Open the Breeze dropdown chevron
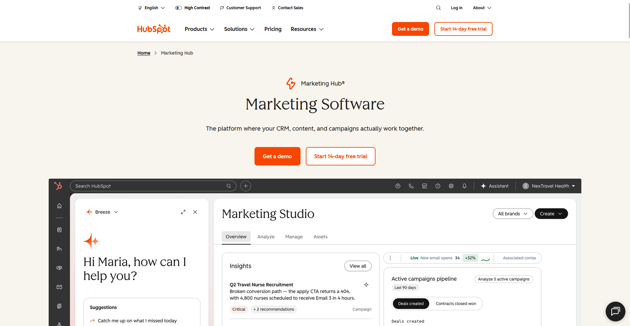This screenshot has height=326, width=630. (116, 212)
